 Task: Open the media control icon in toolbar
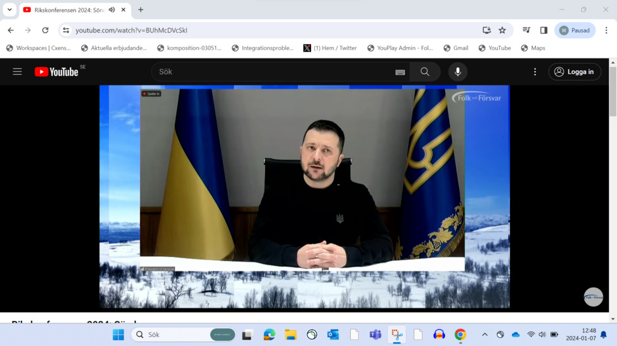click(526, 30)
